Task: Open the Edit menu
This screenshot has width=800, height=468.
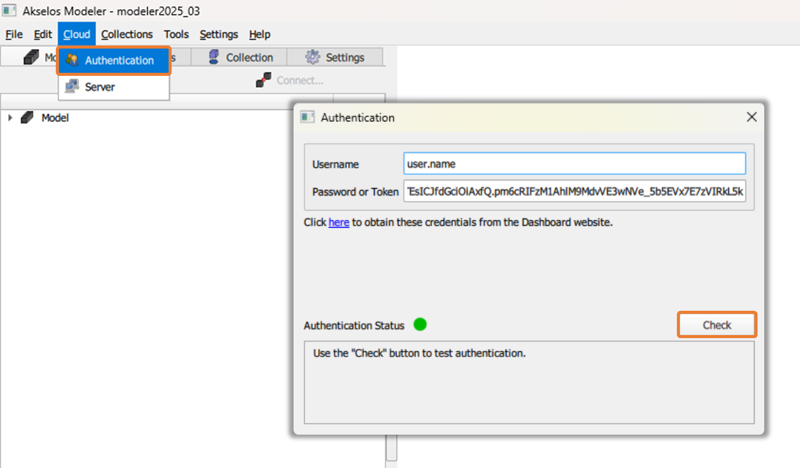Action: [x=43, y=35]
